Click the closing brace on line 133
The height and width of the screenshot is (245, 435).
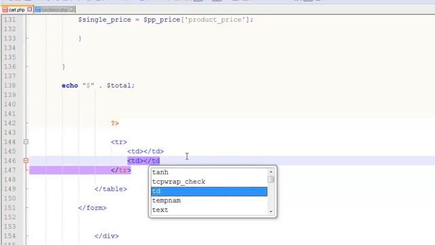[x=80, y=38]
